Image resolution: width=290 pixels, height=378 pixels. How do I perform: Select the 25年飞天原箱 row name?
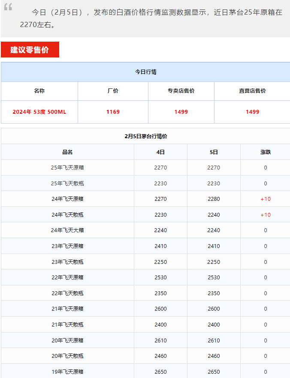coord(67,167)
